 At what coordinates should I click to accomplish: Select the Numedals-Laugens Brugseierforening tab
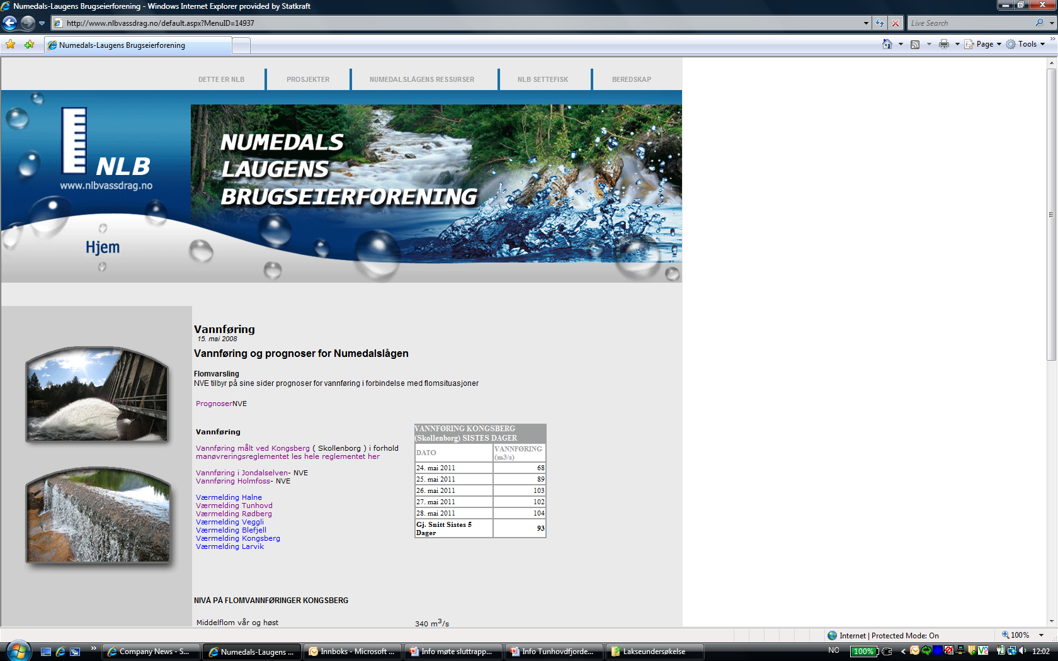point(138,45)
